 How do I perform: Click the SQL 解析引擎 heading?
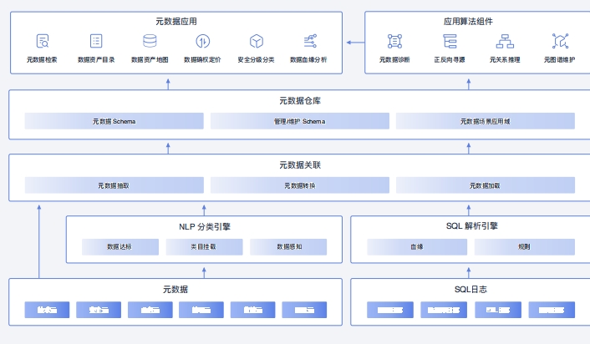(x=472, y=226)
